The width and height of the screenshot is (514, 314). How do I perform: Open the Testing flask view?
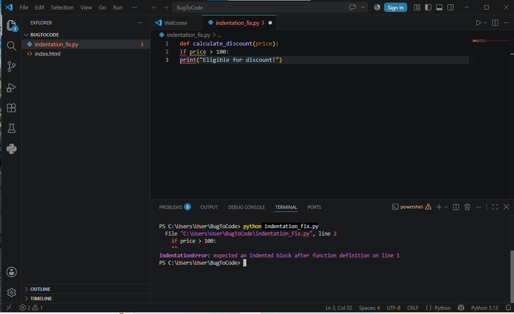[12, 129]
